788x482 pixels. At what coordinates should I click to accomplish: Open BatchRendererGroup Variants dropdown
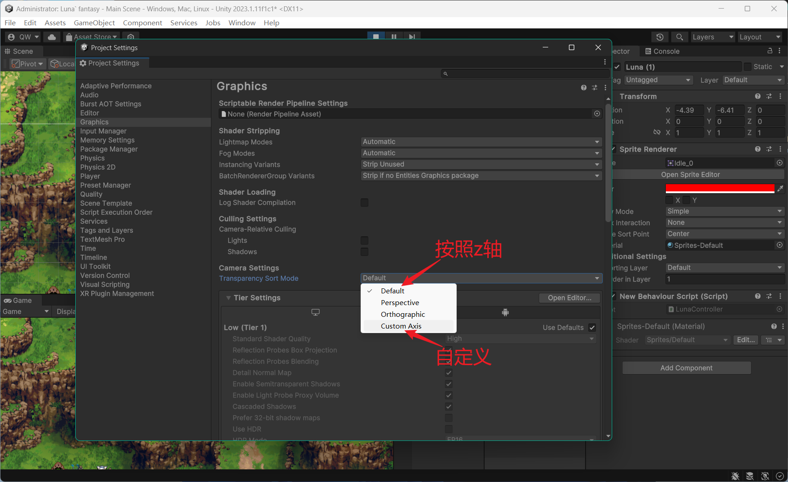click(x=481, y=176)
